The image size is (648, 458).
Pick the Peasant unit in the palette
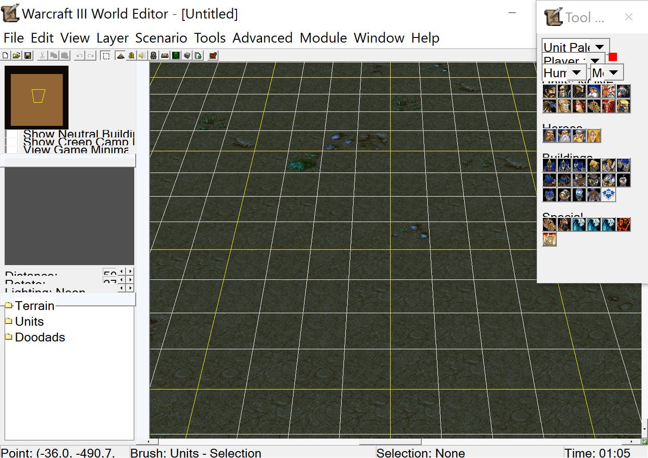click(x=549, y=91)
